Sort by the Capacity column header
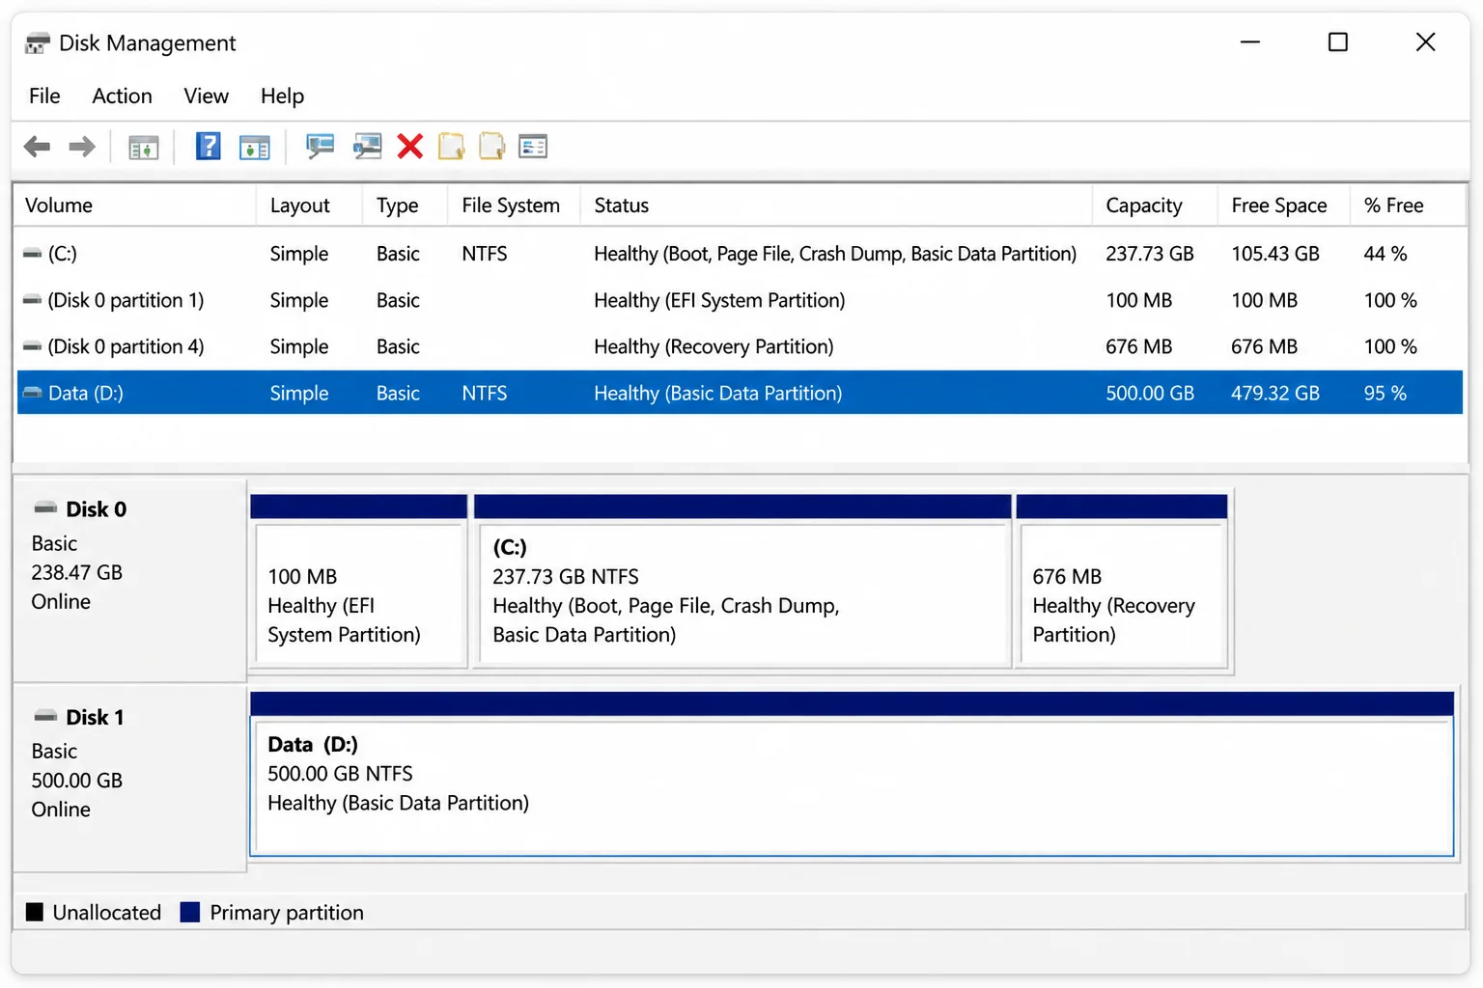1483x988 pixels. point(1156,206)
